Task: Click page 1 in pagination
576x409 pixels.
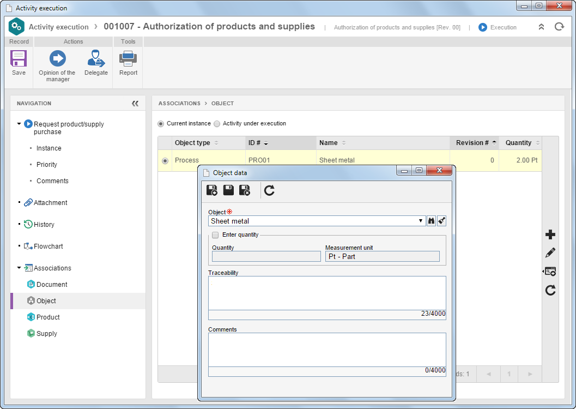Action: 509,374
